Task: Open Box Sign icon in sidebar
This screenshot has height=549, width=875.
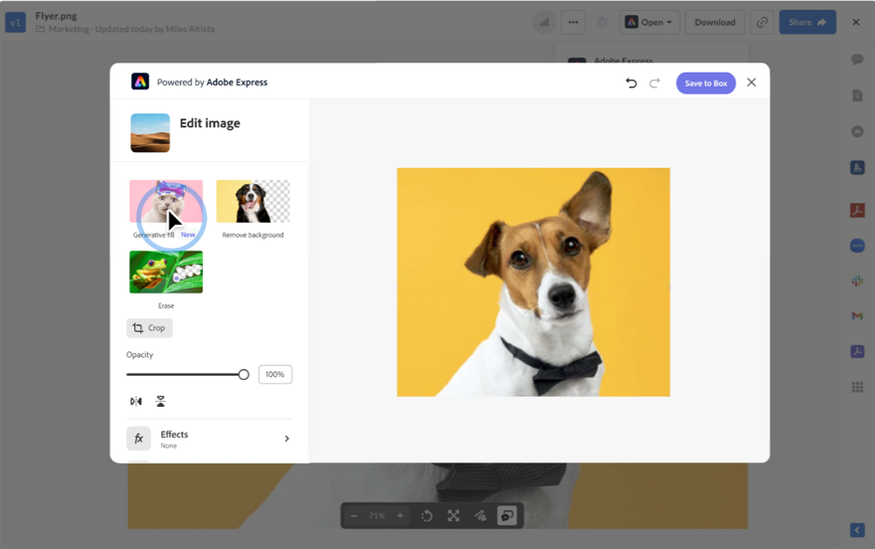Action: tap(858, 167)
